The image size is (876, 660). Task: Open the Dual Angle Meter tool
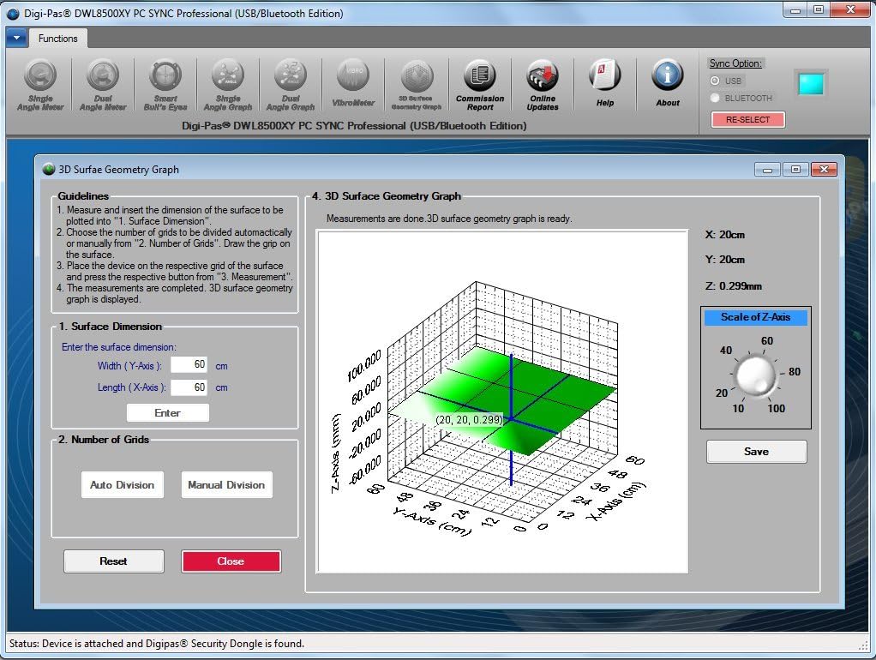(x=103, y=85)
